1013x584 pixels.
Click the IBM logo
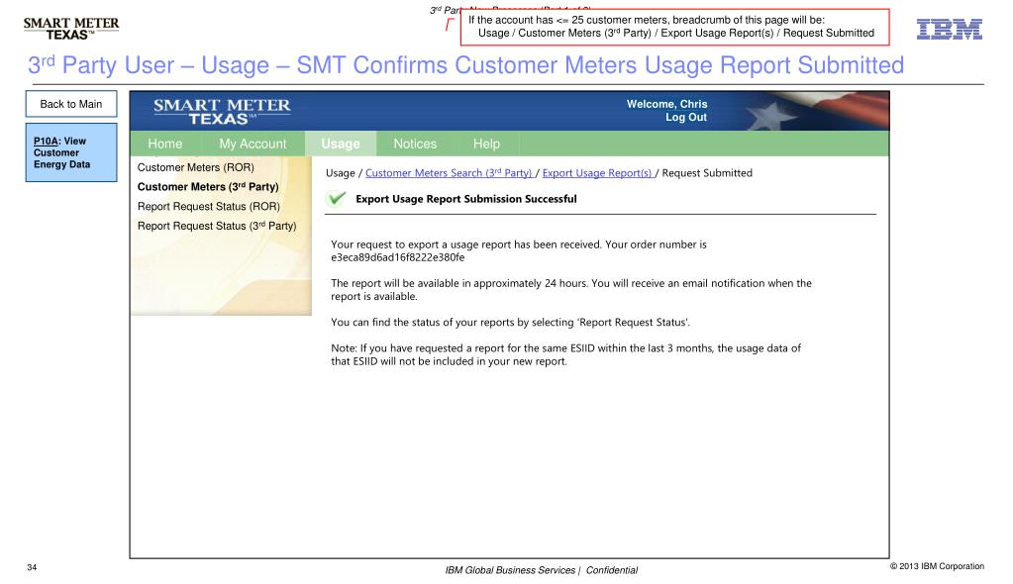950,29
